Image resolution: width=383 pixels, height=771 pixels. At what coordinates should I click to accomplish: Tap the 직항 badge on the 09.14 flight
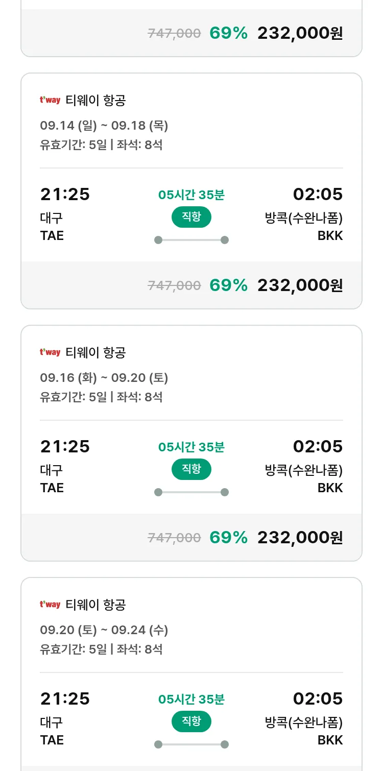(x=191, y=217)
